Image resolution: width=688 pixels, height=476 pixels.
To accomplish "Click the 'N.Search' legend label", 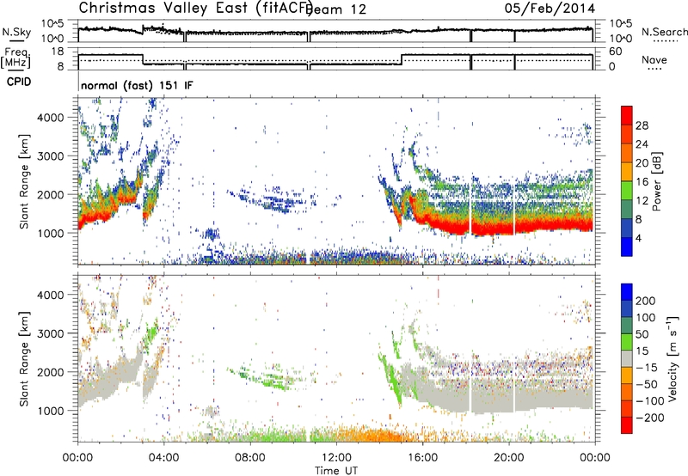I will click(x=664, y=32).
